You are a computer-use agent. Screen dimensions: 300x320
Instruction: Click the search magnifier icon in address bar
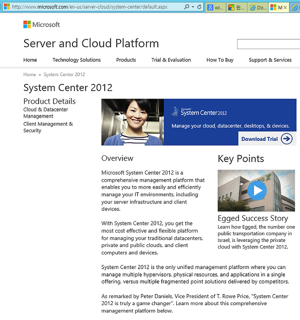[x=186, y=7]
